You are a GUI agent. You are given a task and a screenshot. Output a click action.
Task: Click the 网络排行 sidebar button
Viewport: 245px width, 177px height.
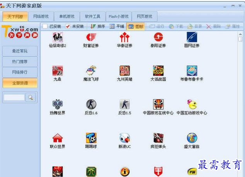coord(20,72)
